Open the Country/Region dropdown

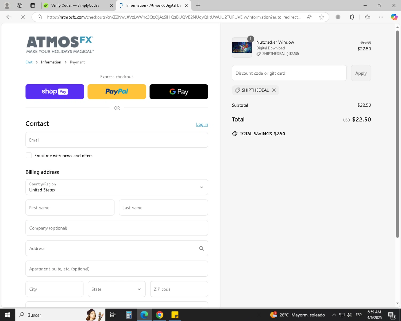tap(117, 187)
